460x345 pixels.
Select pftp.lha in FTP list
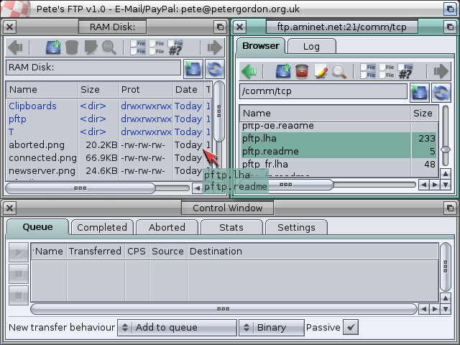[339, 138]
